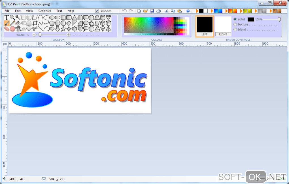Select the blend brush radio button
This screenshot has width=289, height=184.
(235, 30)
